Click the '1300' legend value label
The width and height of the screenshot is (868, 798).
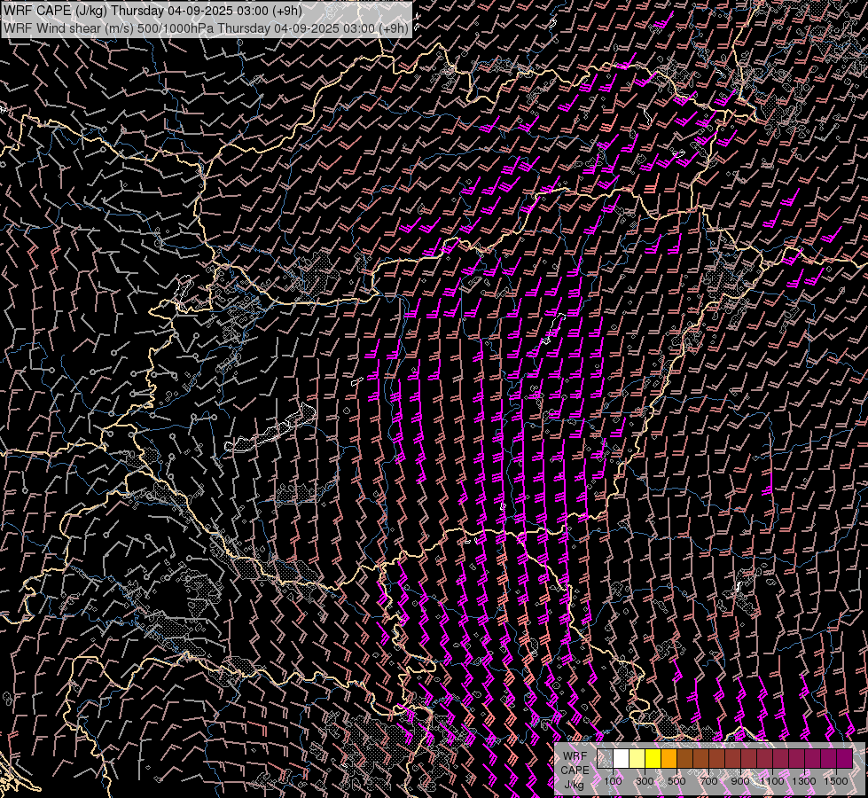click(804, 781)
